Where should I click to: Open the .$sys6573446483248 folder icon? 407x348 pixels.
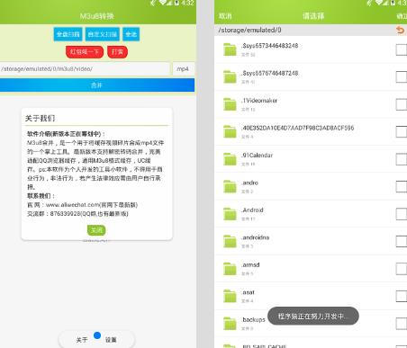click(x=230, y=49)
